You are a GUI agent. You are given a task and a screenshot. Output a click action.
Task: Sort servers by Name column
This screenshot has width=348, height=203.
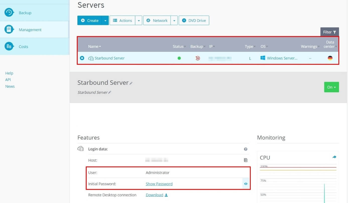[94, 46]
